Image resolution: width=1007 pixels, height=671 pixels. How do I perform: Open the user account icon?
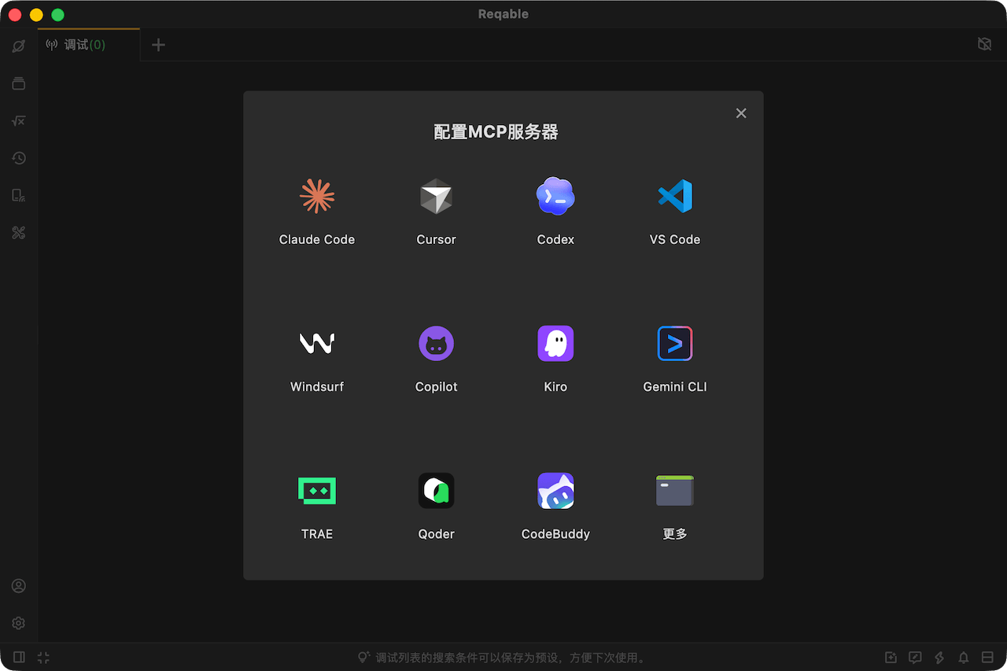click(x=19, y=586)
